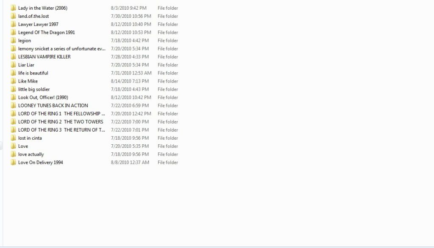Click the date '7/30/2010 10:56 PM'
Image resolution: width=434 pixels, height=248 pixels.
pyautogui.click(x=131, y=16)
